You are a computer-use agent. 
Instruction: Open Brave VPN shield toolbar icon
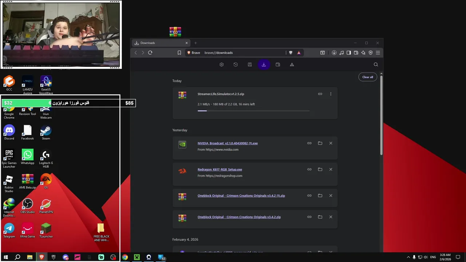click(x=371, y=53)
